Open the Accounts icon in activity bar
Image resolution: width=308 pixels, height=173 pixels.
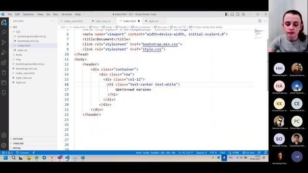[4, 135]
